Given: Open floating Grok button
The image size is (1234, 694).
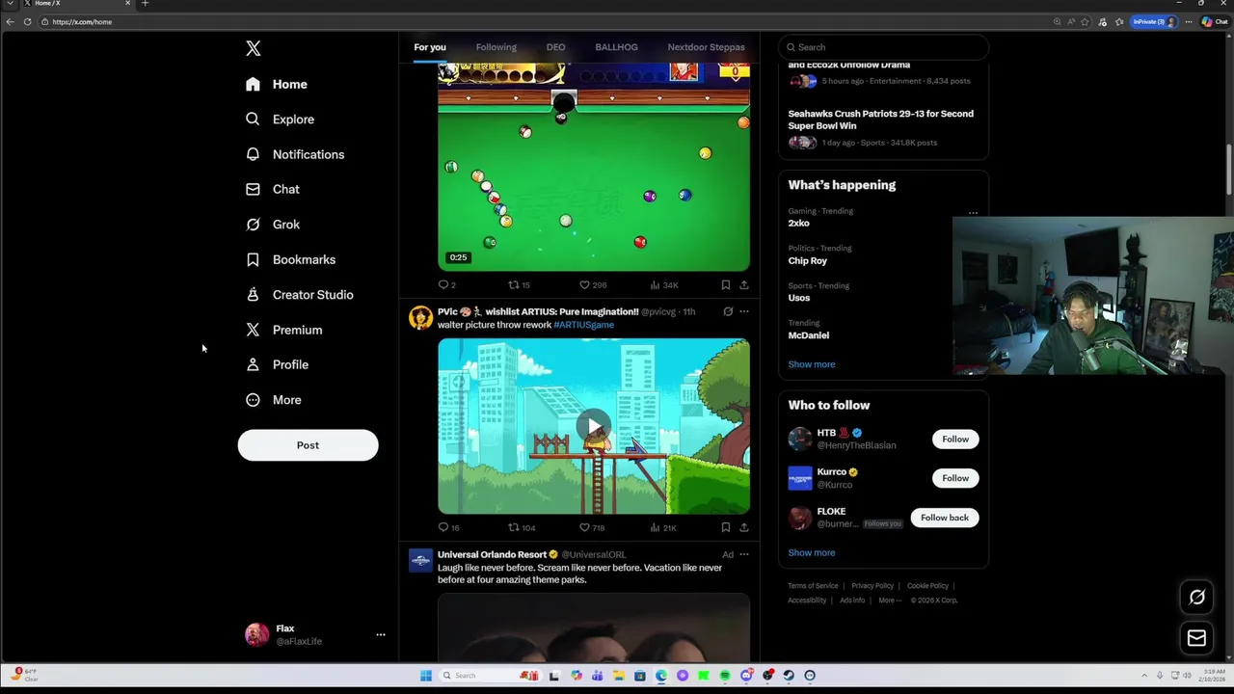Looking at the screenshot, I should coord(1196,597).
